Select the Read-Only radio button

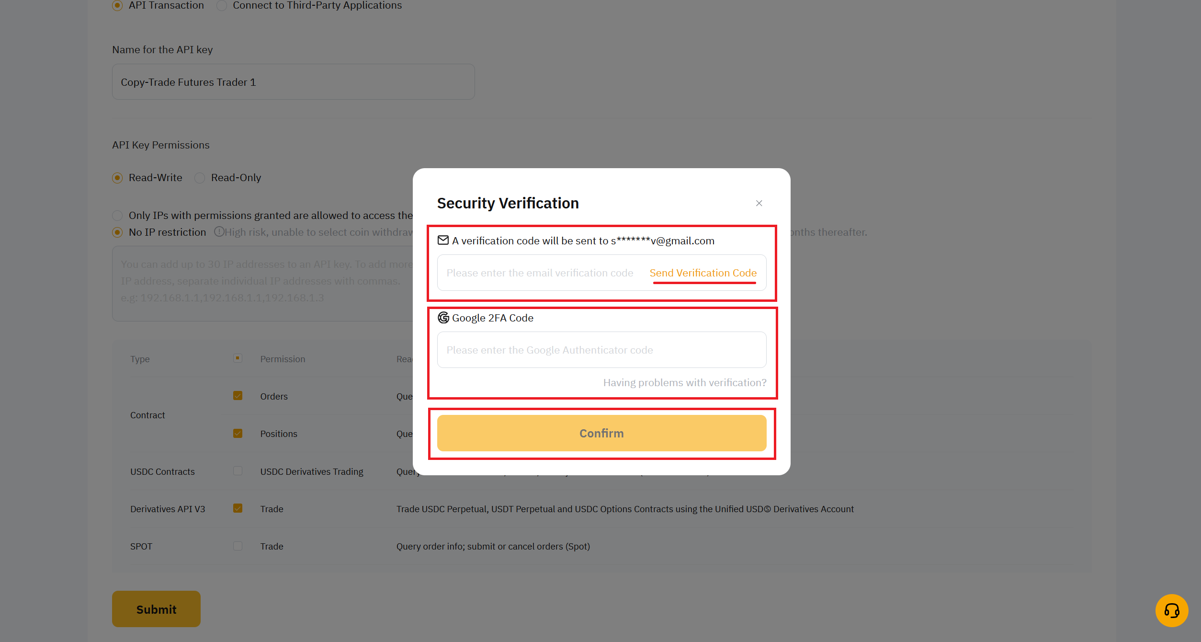pos(200,178)
